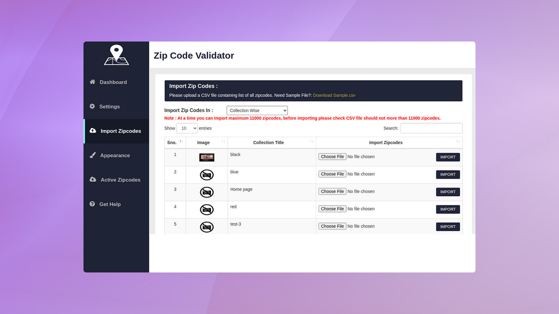The height and width of the screenshot is (314, 559).
Task: Select Dashboard in the sidebar menu
Action: coord(113,82)
